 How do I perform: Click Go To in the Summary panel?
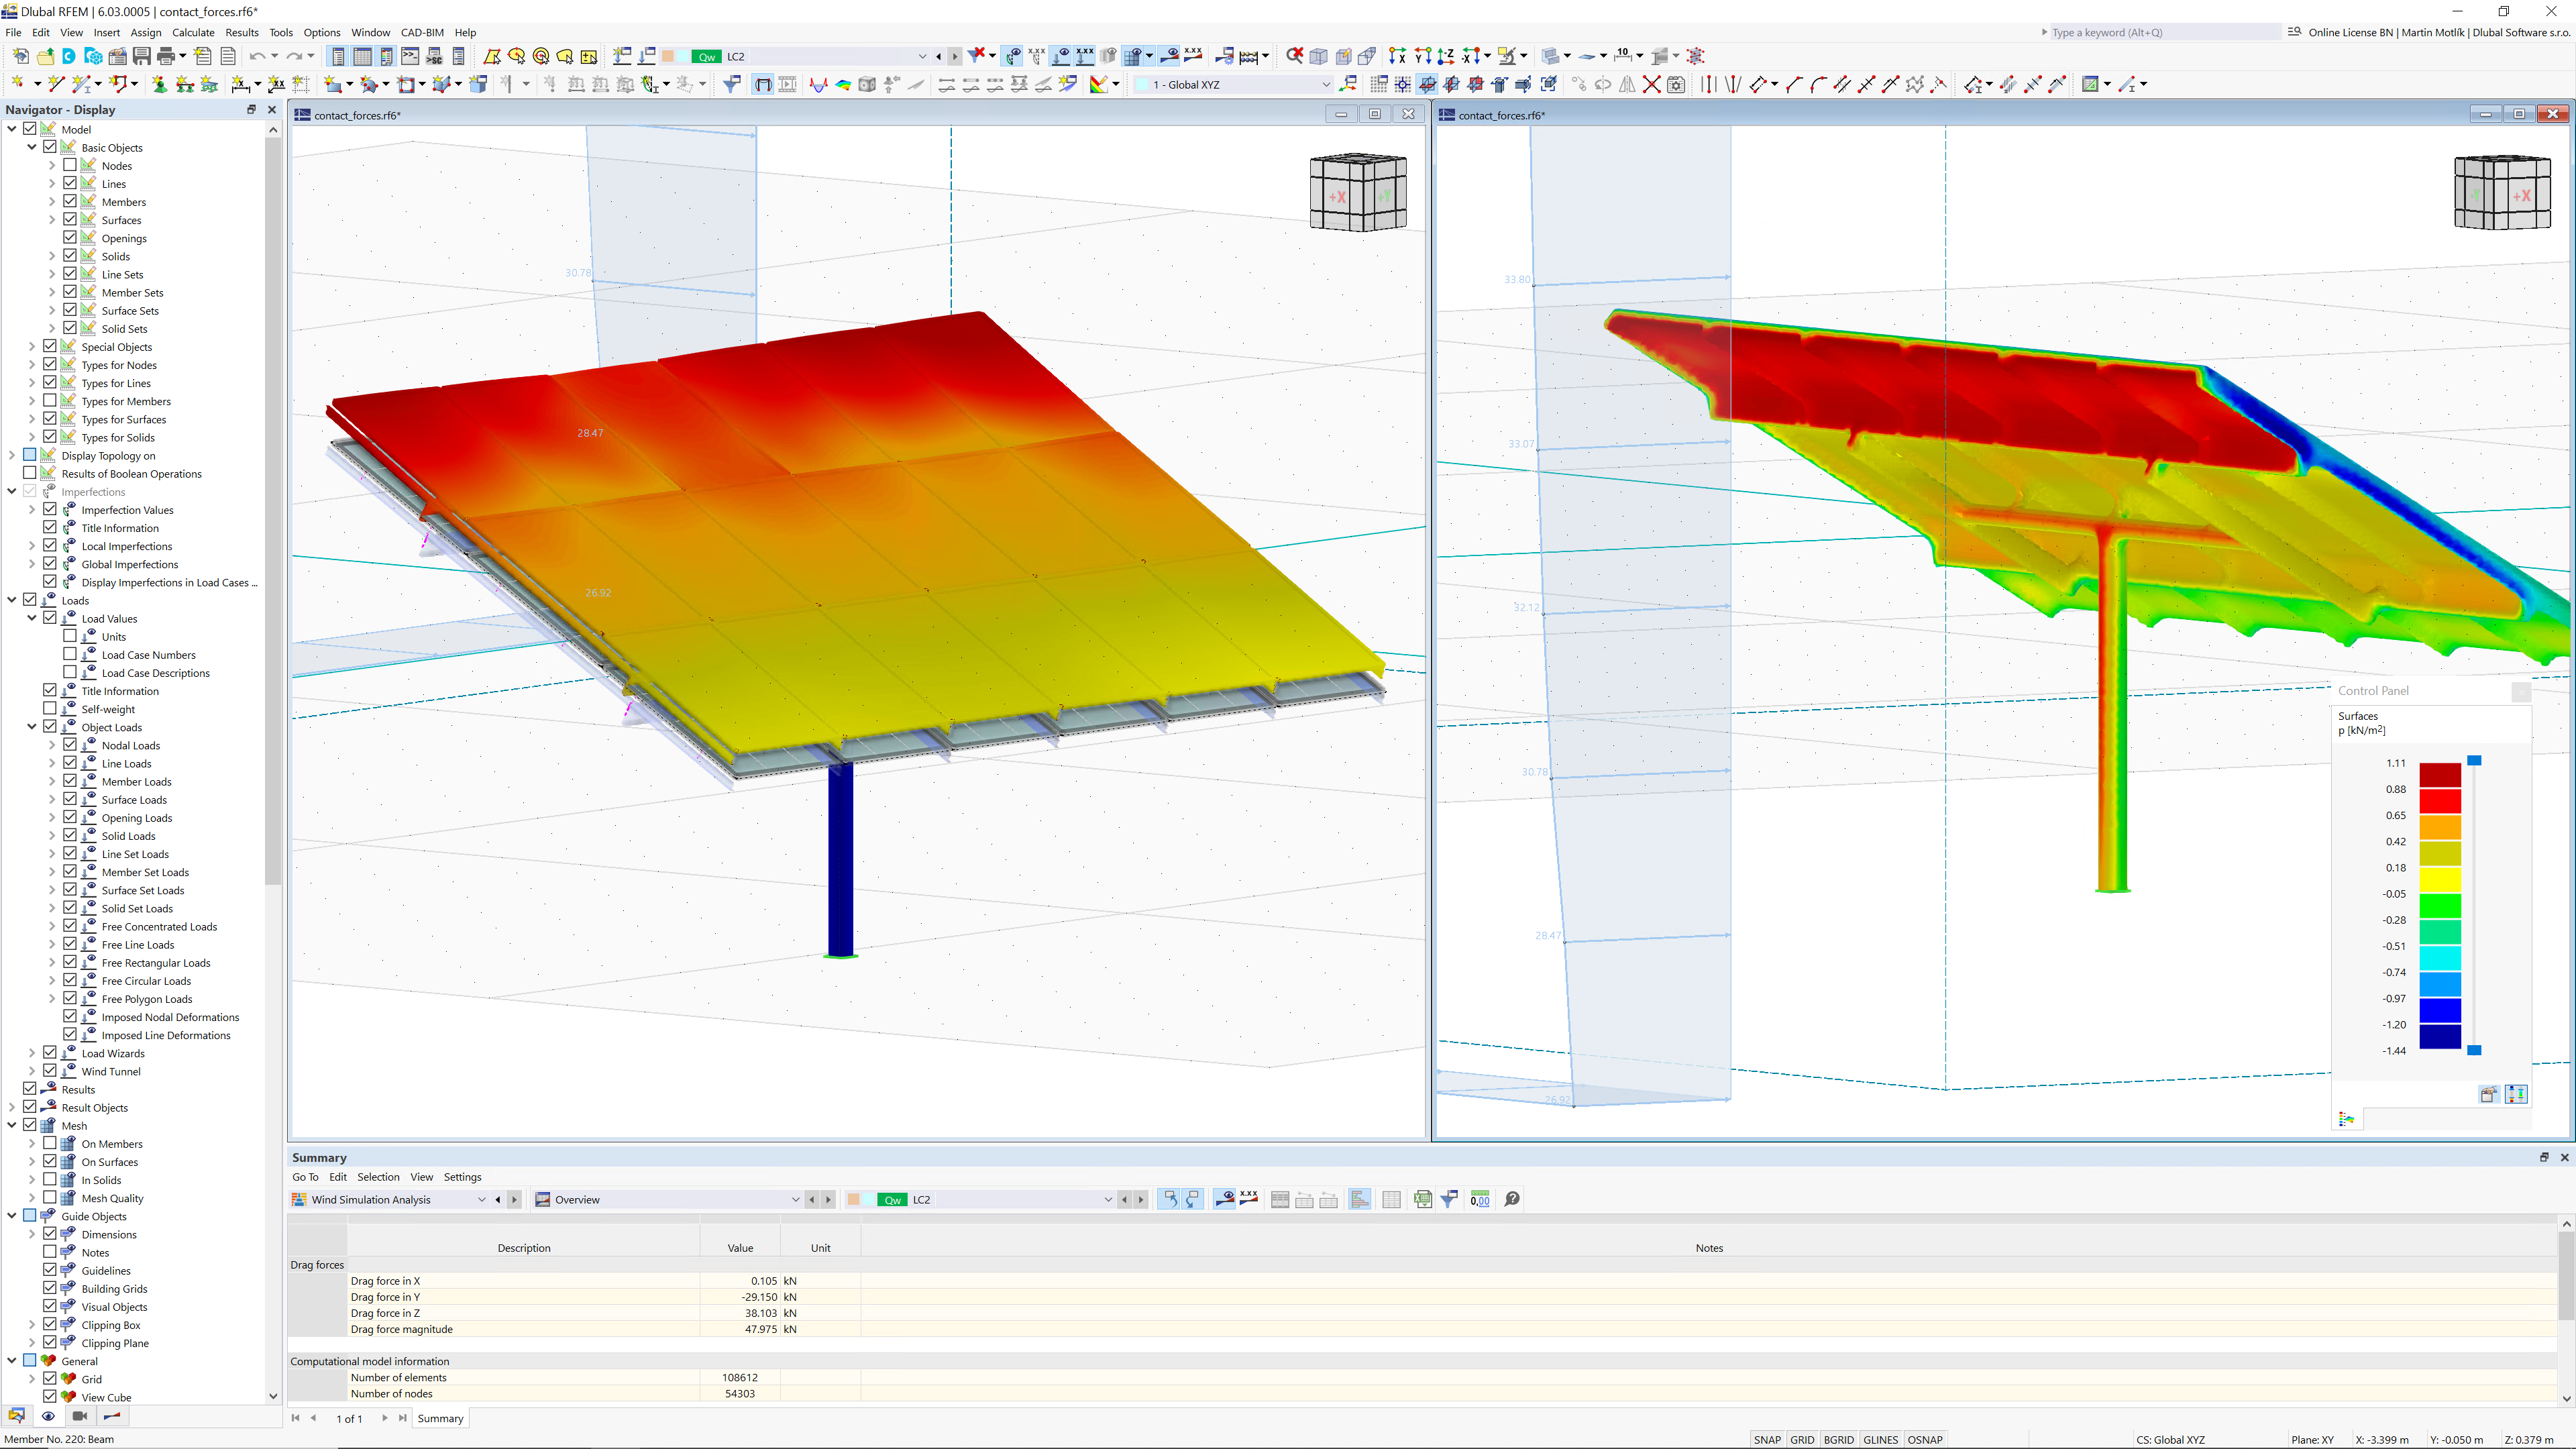305,1177
